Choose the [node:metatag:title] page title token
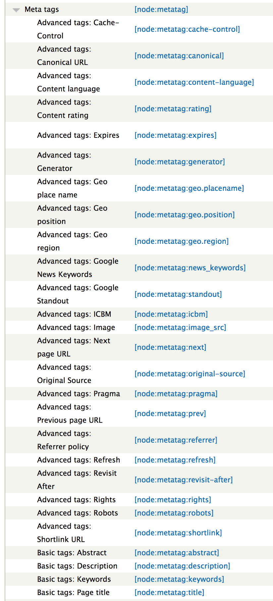The height and width of the screenshot is (601, 273). coord(169,592)
